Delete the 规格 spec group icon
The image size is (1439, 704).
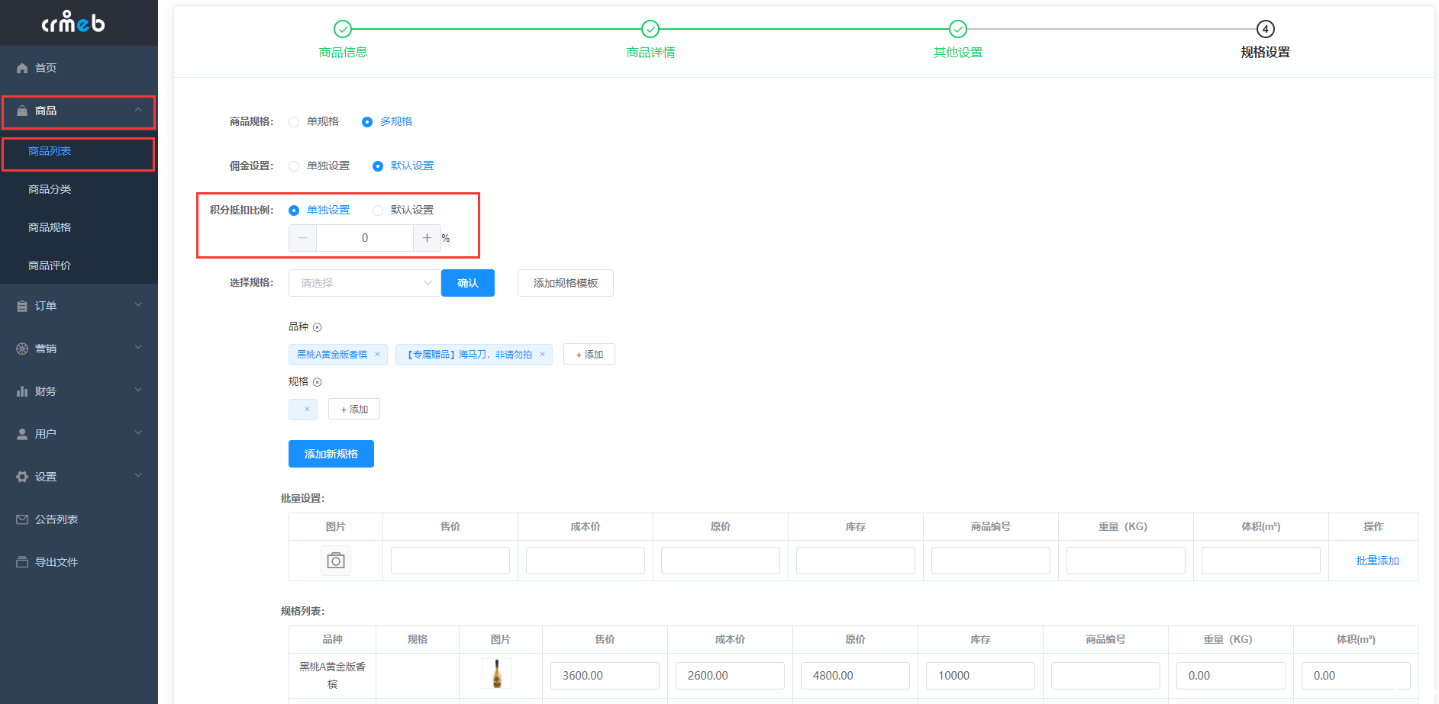(318, 382)
